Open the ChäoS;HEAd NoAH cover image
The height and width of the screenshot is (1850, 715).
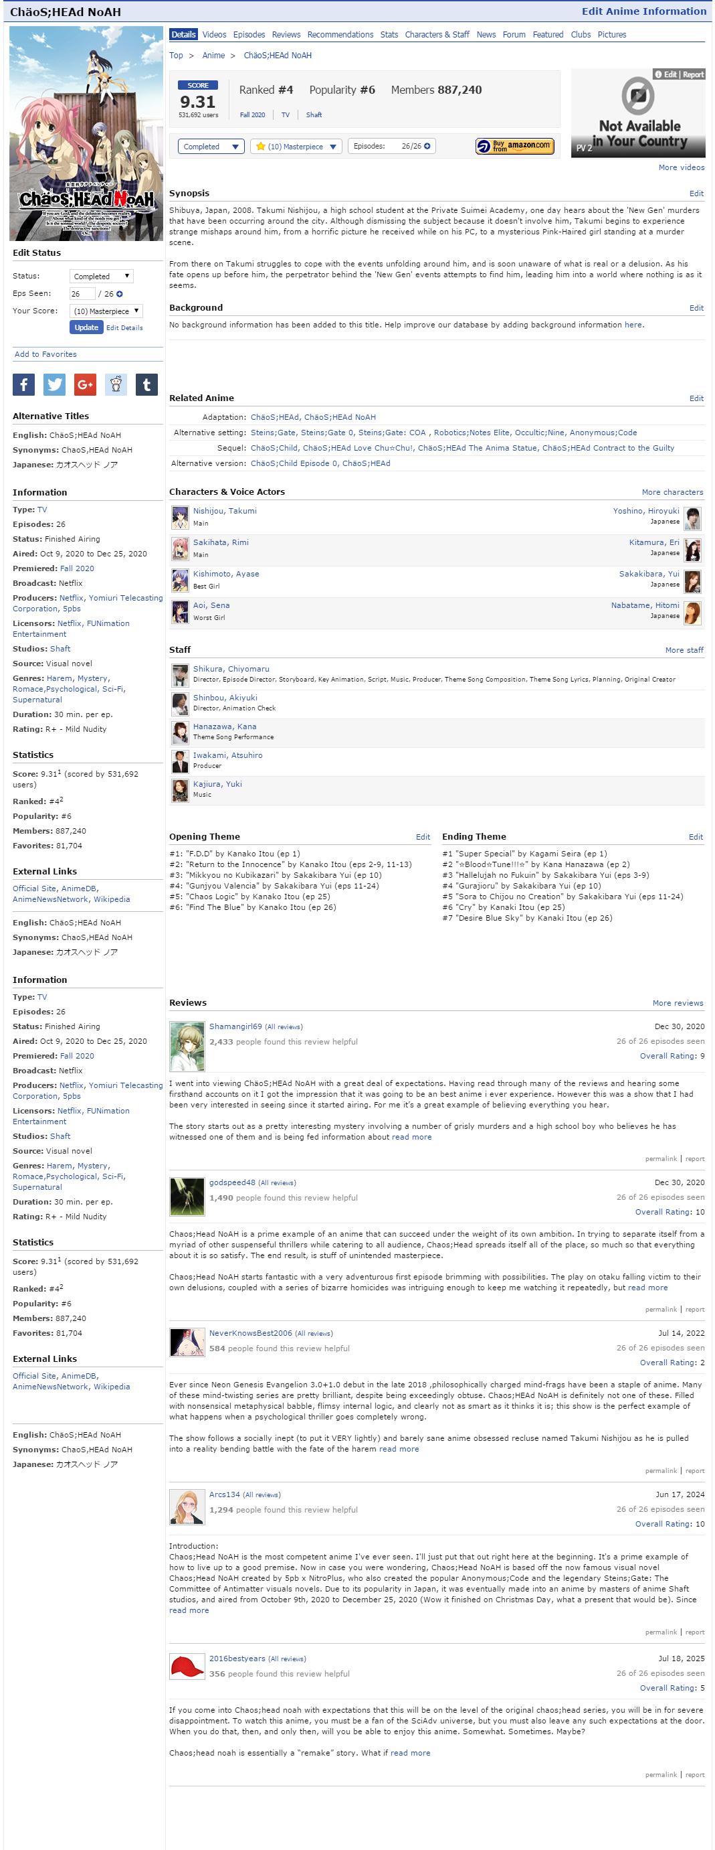86,134
